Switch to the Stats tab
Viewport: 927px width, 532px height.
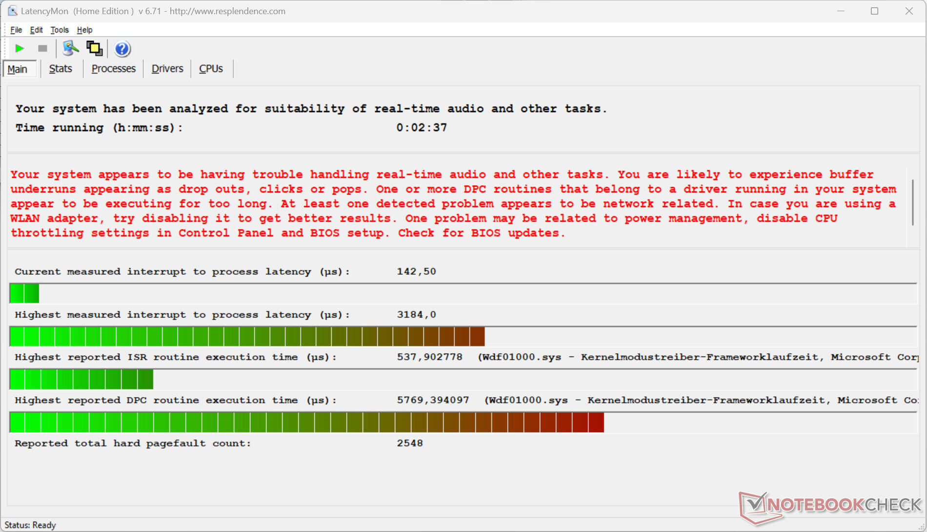point(60,69)
